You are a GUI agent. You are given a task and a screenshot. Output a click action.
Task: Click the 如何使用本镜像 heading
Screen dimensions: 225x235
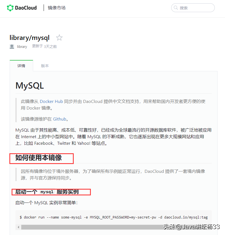[x=38, y=158]
